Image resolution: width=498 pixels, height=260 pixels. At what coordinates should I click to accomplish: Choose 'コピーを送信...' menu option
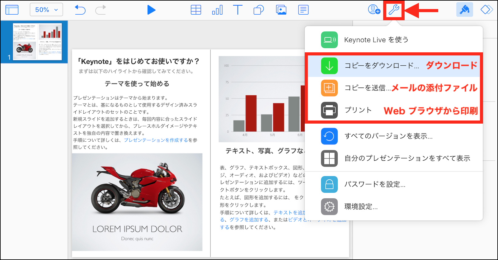[367, 88]
